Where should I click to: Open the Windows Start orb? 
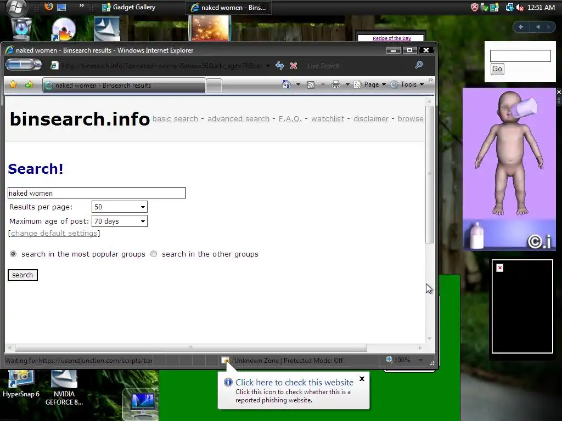point(16,7)
